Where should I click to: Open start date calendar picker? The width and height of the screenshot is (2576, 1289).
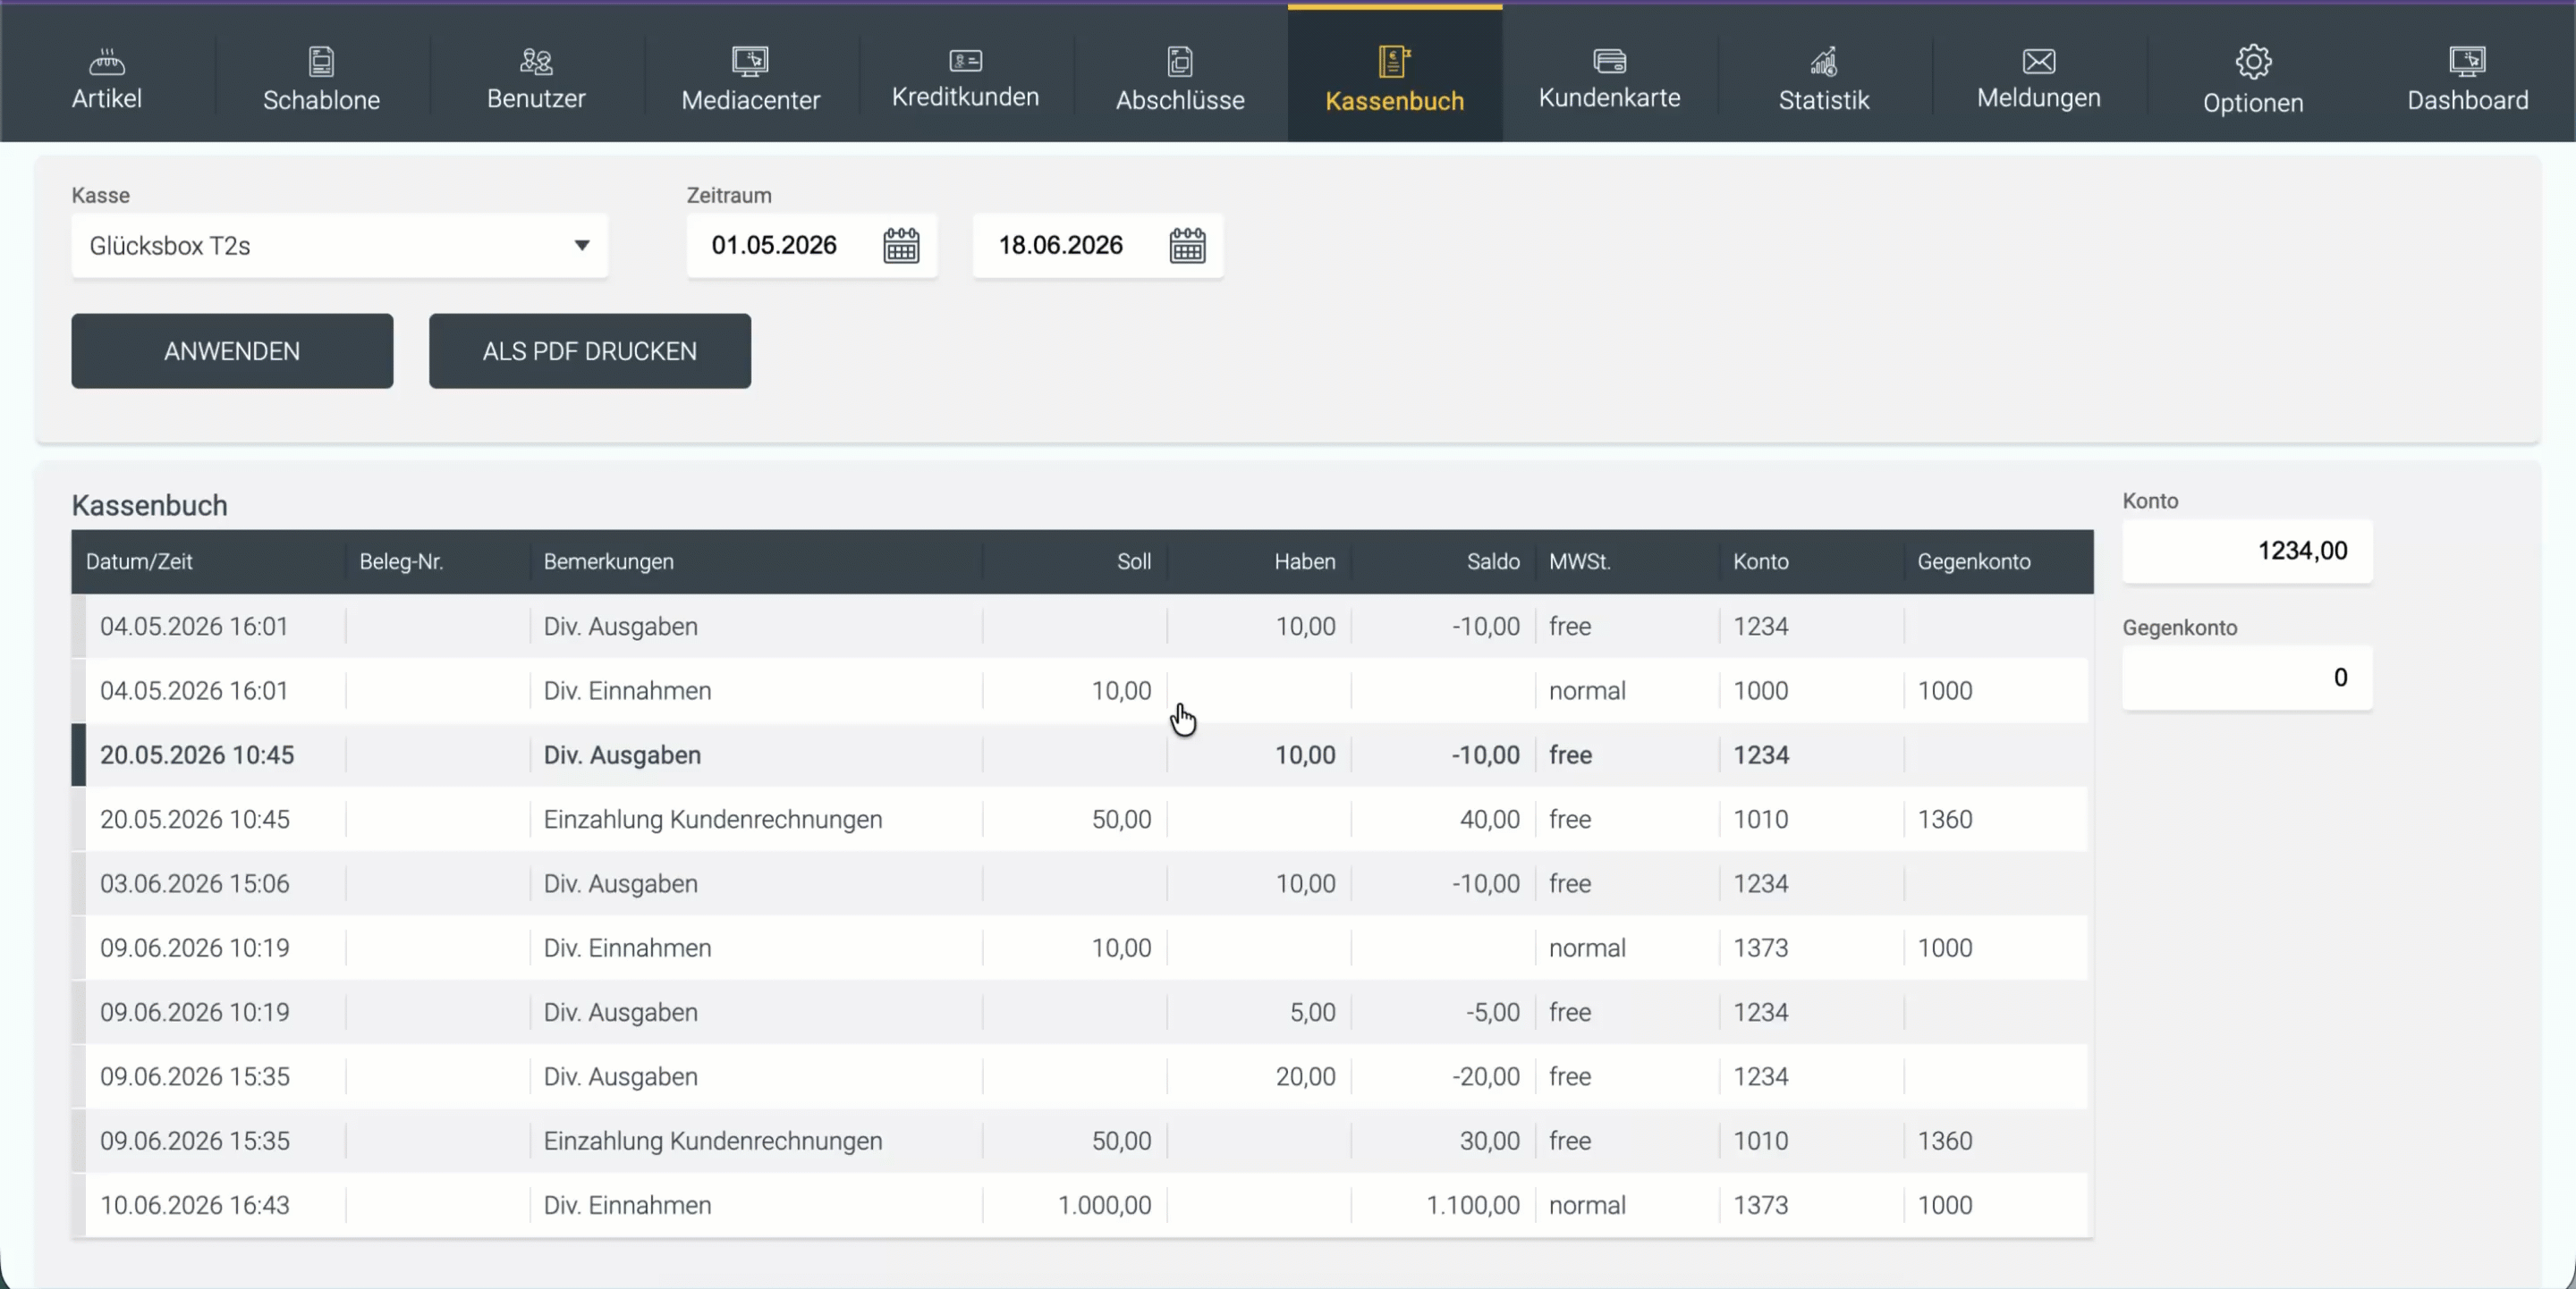[901, 245]
